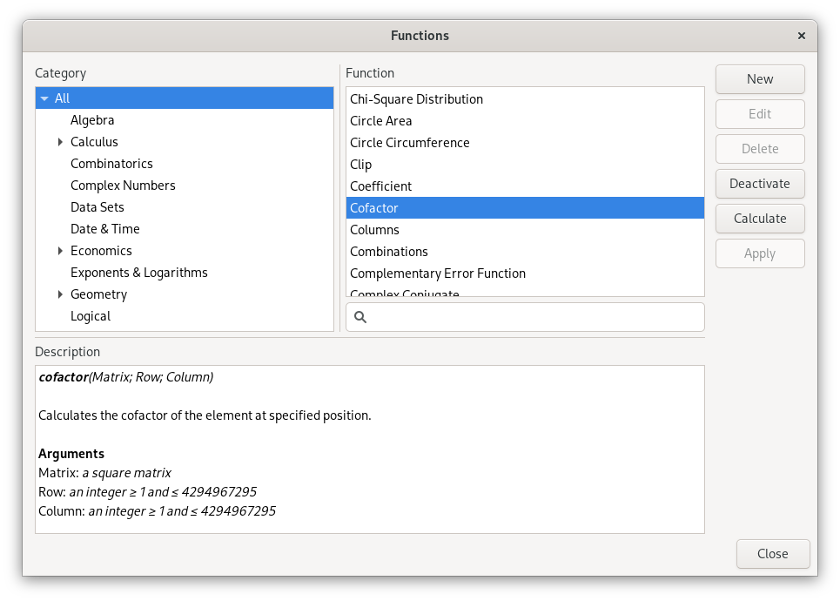Deactivate the Cofactor function
The image size is (840, 601).
[759, 183]
